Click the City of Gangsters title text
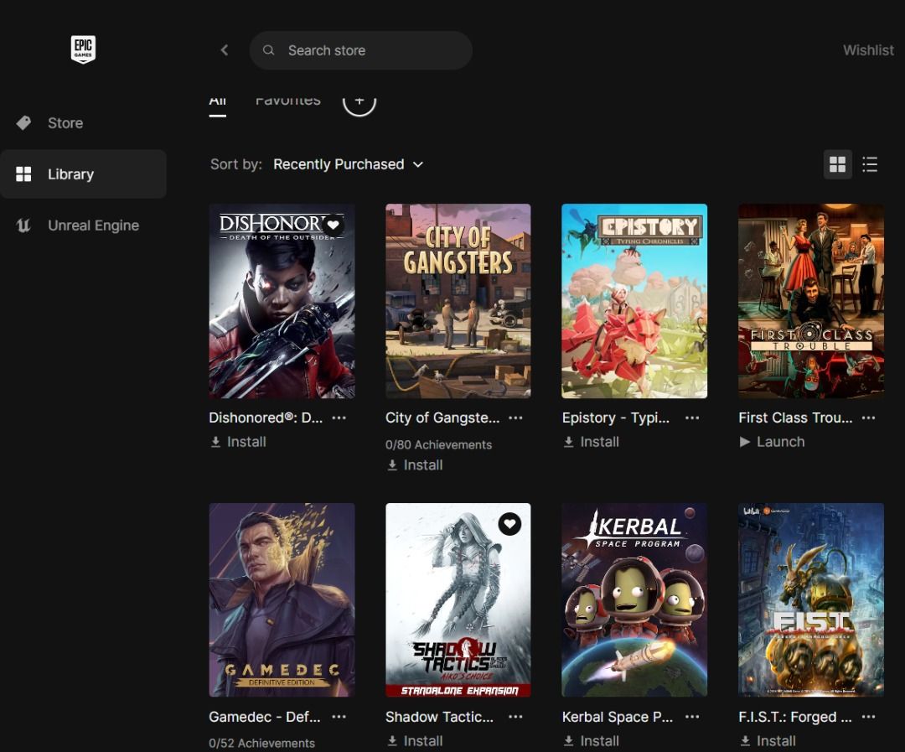The image size is (905, 752). click(x=442, y=417)
